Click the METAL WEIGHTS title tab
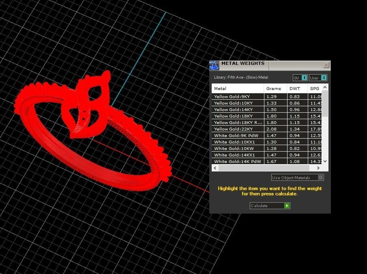Image resolution: width=367 pixels, height=274 pixels. pos(243,63)
